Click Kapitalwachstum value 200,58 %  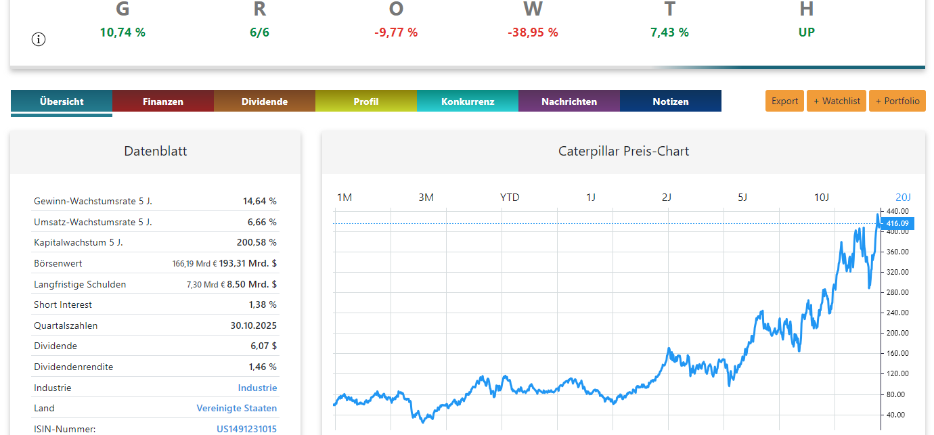pyautogui.click(x=257, y=242)
